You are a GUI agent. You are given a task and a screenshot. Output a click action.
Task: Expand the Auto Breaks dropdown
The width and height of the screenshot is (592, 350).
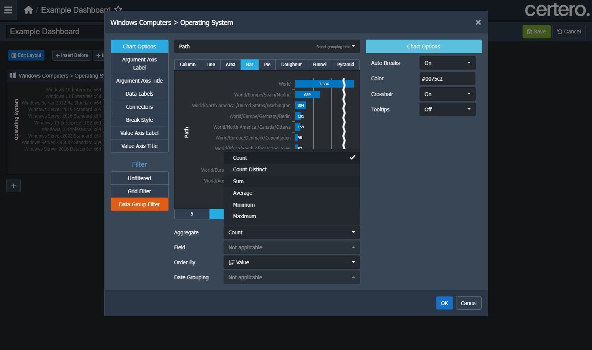click(x=447, y=63)
